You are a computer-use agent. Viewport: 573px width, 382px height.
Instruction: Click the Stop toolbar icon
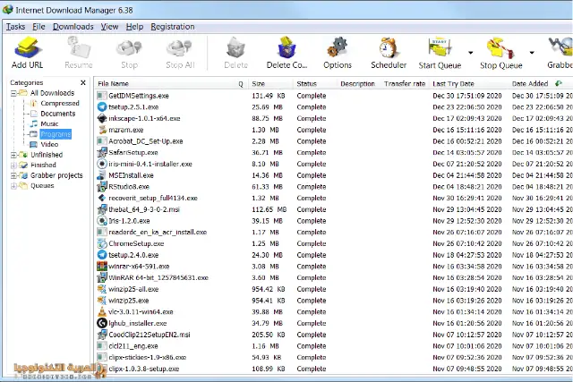(129, 47)
